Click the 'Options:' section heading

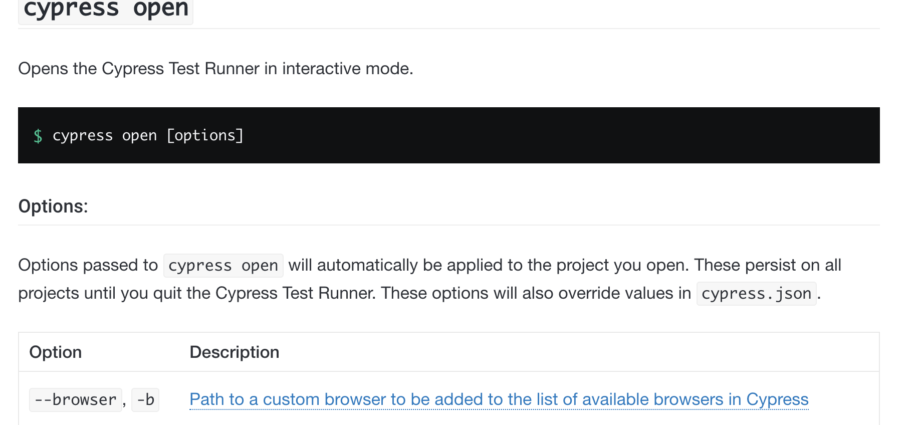[53, 206]
